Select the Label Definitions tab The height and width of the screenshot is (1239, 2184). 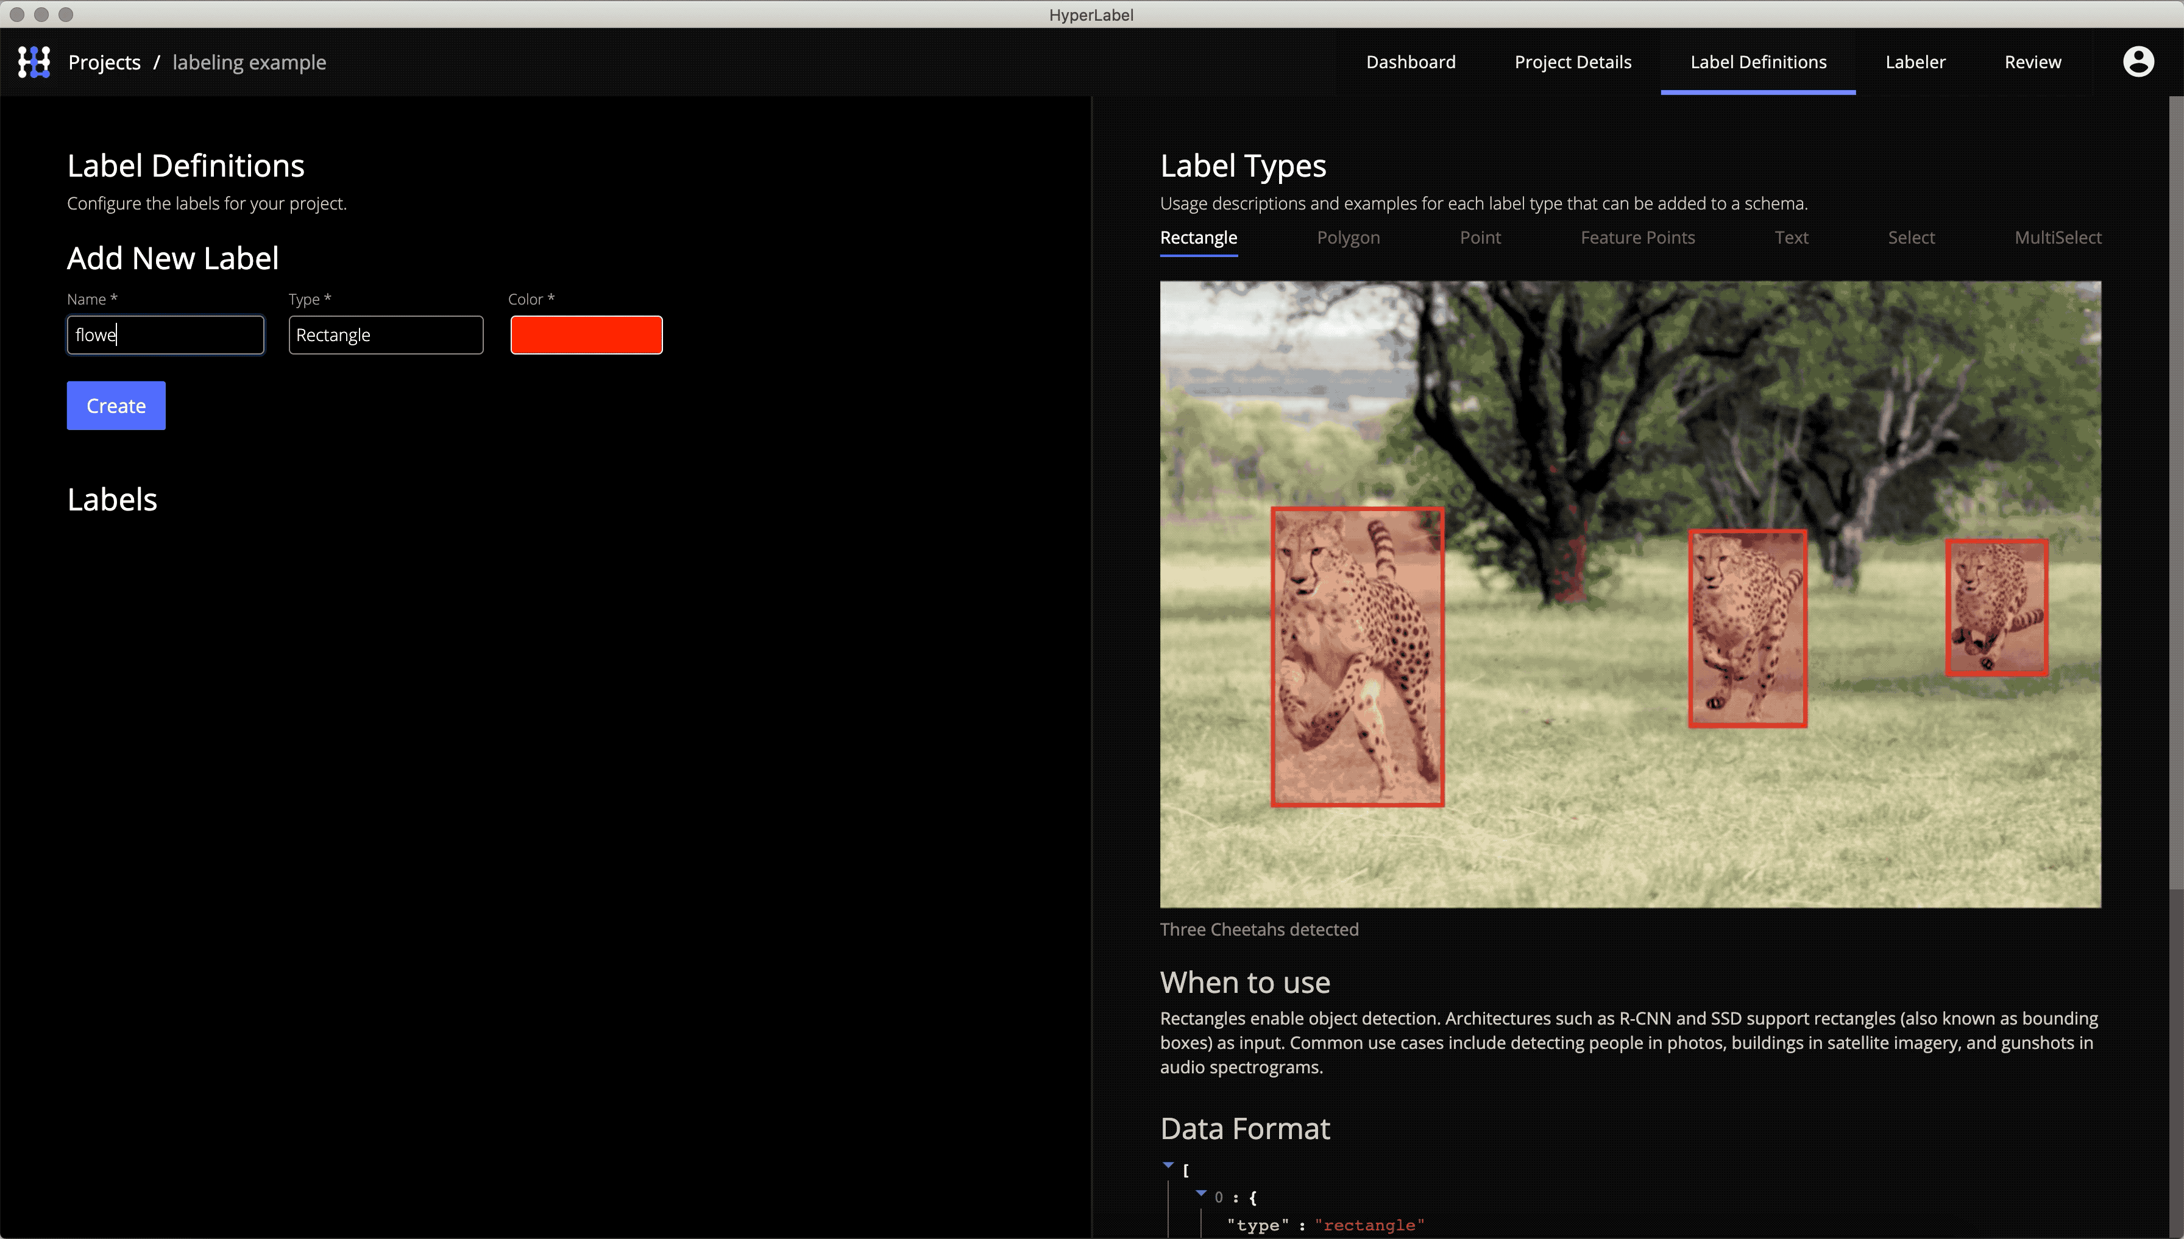tap(1757, 62)
